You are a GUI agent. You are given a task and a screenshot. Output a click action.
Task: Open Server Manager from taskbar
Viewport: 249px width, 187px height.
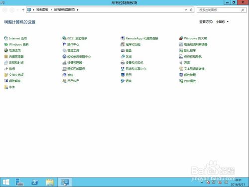coord(19,182)
